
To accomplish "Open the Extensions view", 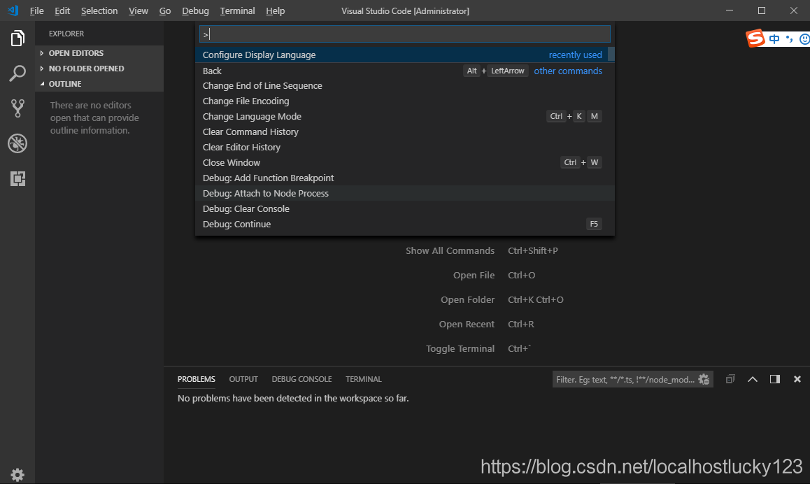I will [x=17, y=179].
